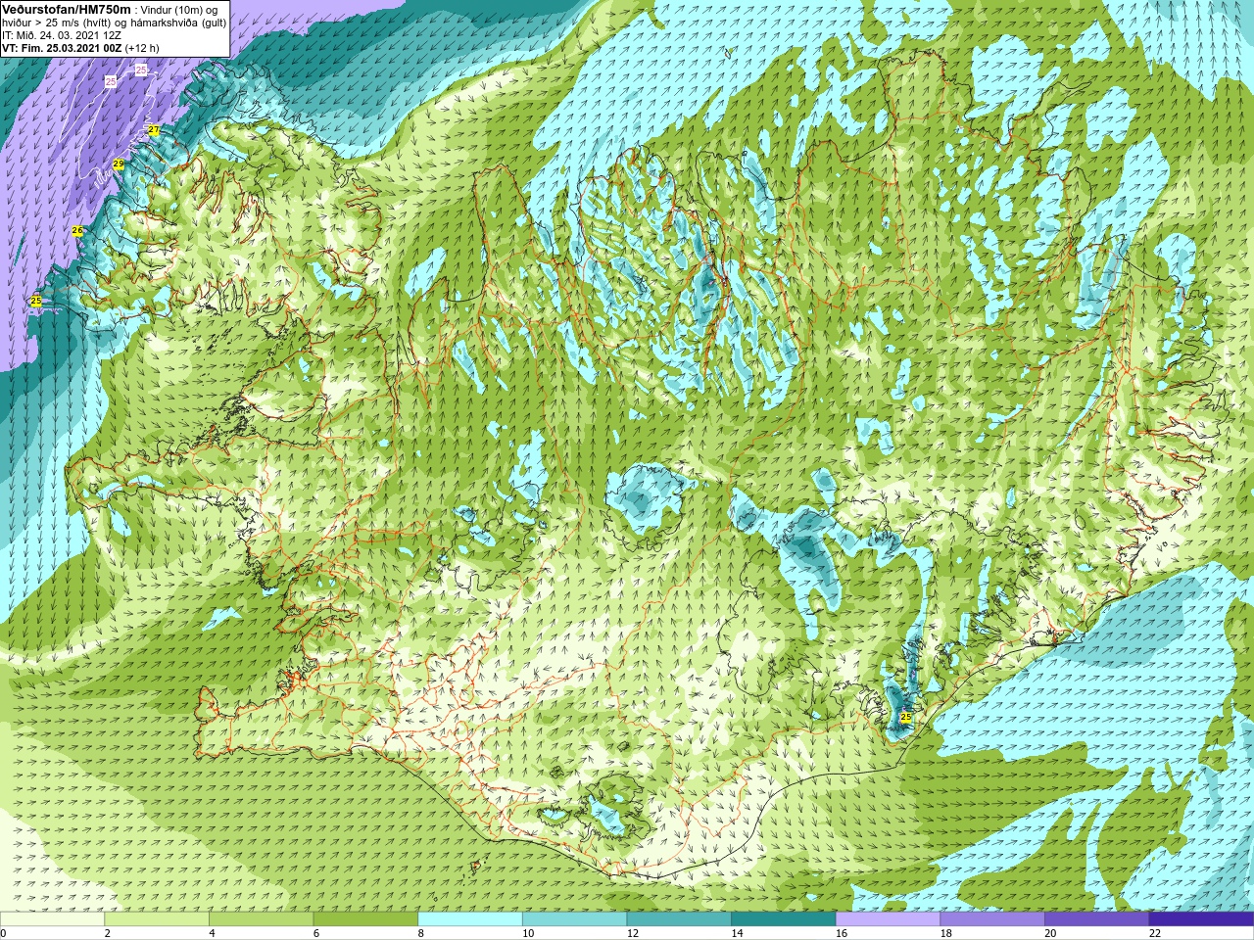Click the yellow 29 gust label
This screenshot has height=940, width=1254.
click(119, 164)
